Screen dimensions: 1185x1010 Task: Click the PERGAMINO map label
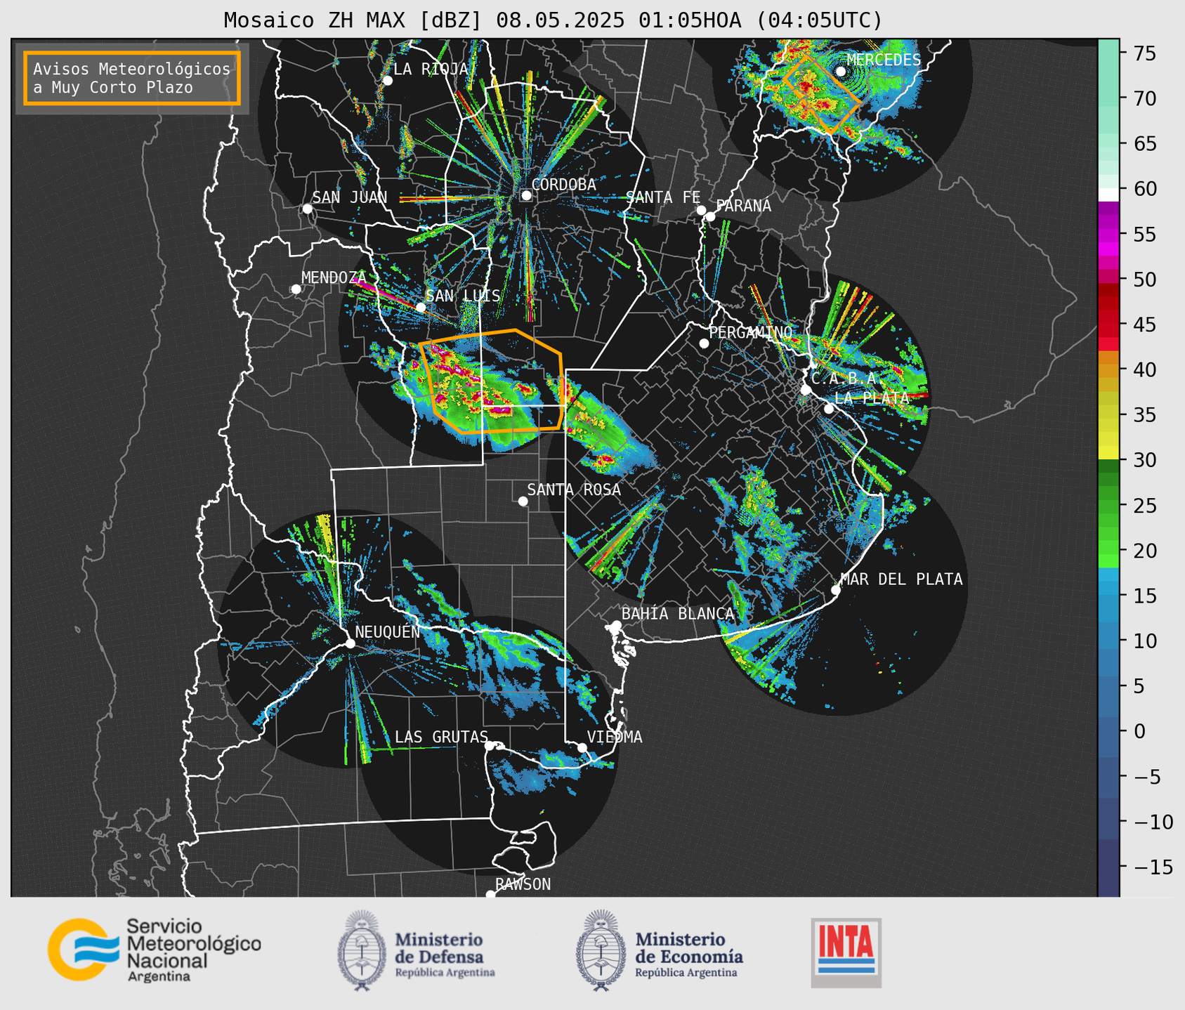(750, 332)
